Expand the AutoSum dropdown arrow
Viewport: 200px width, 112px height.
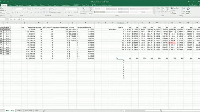[x=180, y=8]
